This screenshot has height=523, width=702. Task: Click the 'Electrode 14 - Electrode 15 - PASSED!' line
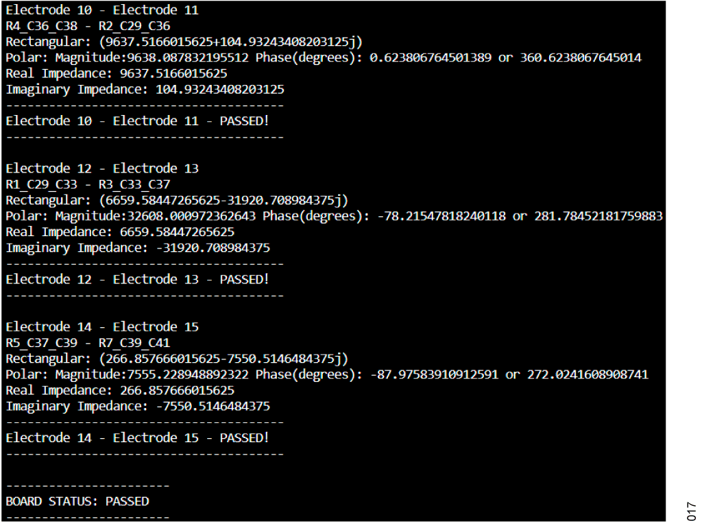point(137,437)
